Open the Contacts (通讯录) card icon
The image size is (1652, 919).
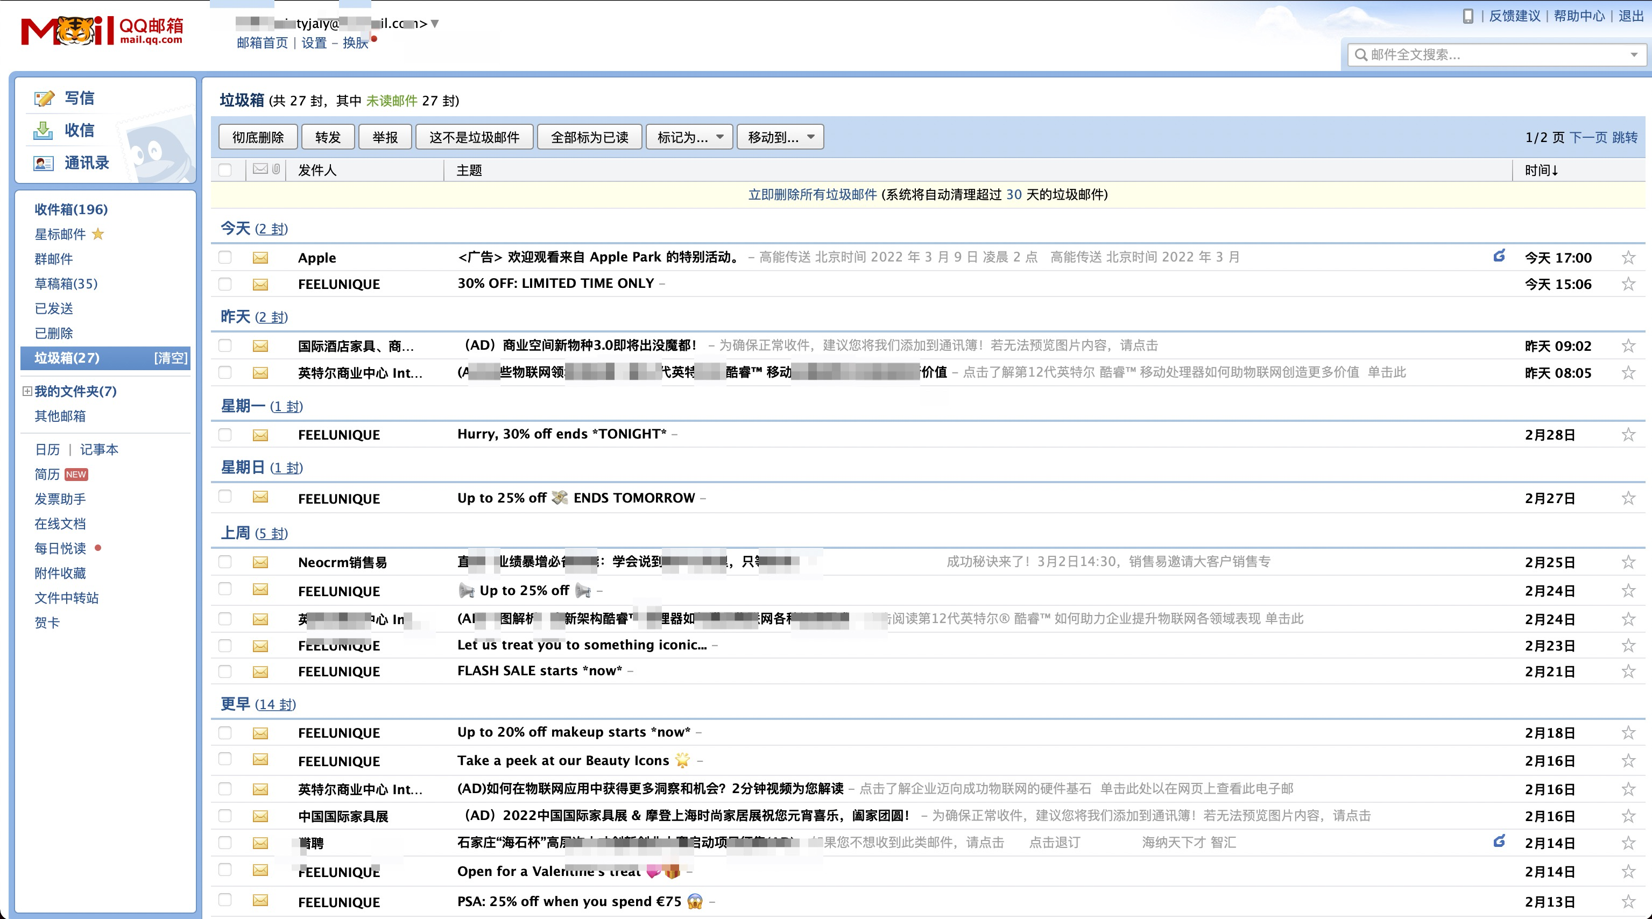click(43, 163)
